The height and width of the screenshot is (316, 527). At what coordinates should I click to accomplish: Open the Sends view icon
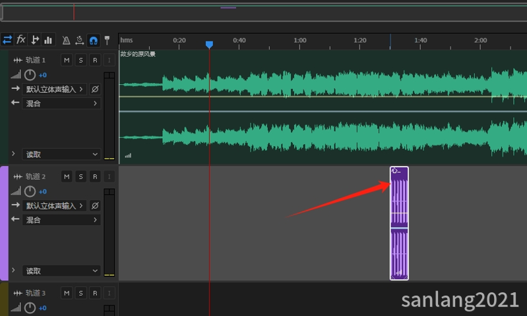[35, 39]
